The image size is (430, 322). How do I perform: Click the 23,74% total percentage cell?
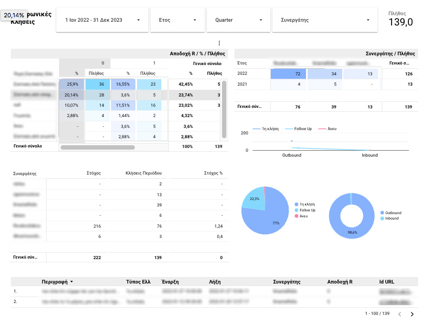tap(186, 95)
